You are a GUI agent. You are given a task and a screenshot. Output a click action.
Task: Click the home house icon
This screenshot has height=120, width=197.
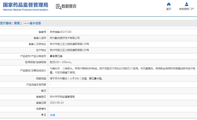169,4
